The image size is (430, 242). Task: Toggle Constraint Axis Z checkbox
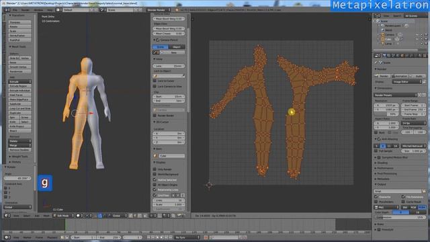click(6, 197)
